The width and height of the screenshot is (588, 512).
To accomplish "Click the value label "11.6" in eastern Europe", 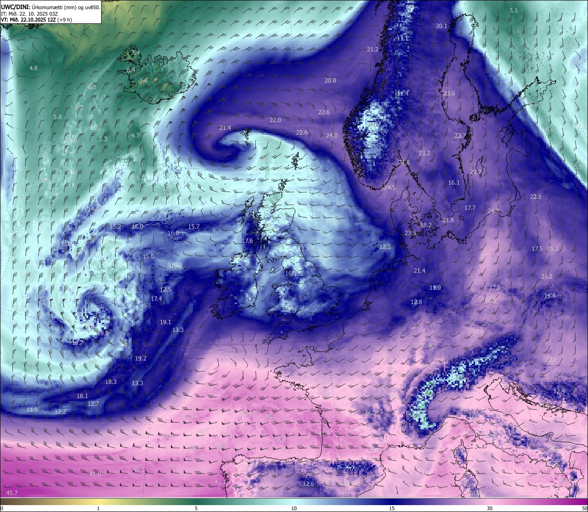I will (x=550, y=295).
